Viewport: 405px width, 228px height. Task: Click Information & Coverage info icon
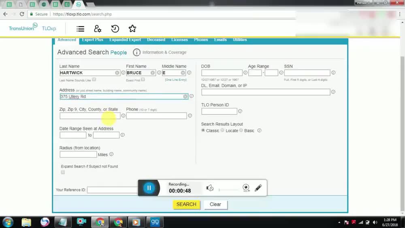(x=136, y=52)
